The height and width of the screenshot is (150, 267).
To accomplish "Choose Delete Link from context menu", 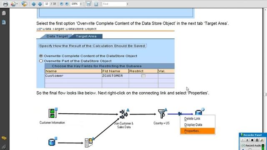I will coord(197,119).
